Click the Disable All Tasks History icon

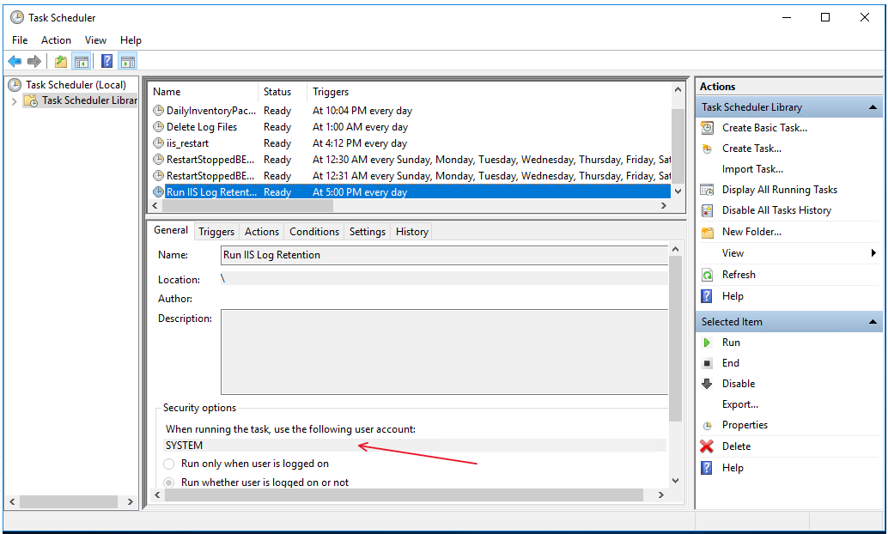708,209
